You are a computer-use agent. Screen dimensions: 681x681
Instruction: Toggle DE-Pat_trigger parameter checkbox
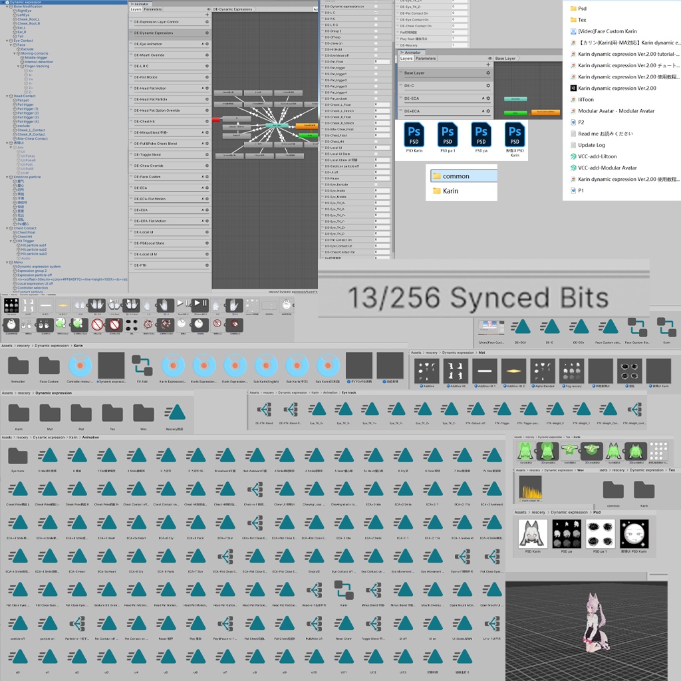coord(376,68)
